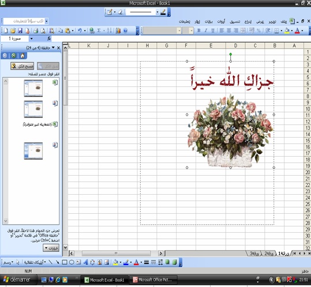
Task: Open the red font color swatch dropdown
Action: pyautogui.click(x=302, y=31)
